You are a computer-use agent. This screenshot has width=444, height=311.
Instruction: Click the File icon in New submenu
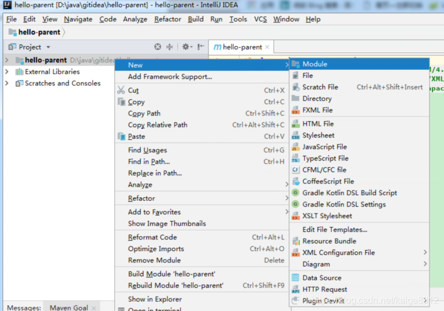(296, 76)
